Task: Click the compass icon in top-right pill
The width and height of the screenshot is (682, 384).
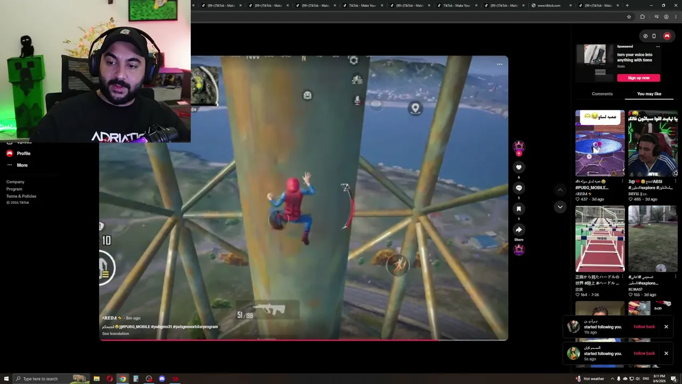Action: 645,36
